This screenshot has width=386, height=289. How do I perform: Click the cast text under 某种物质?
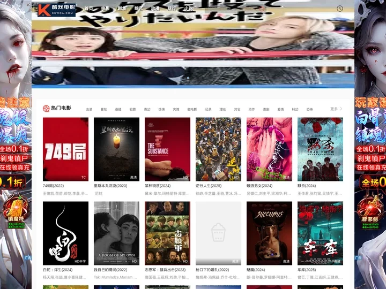tap(167, 194)
